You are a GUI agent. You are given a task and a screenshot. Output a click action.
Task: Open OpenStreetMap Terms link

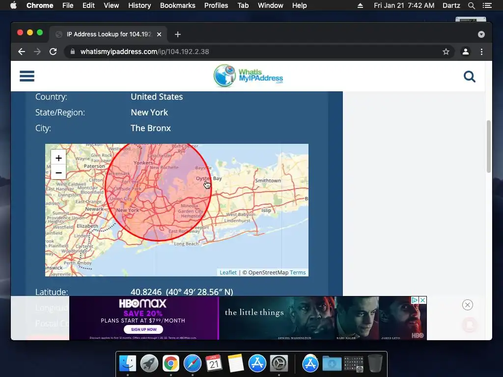tap(298, 272)
